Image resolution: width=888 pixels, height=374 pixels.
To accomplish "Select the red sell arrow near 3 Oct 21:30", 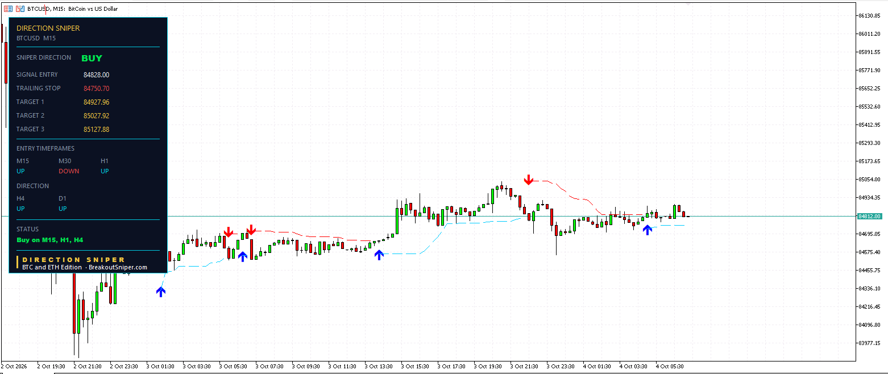I will [529, 180].
